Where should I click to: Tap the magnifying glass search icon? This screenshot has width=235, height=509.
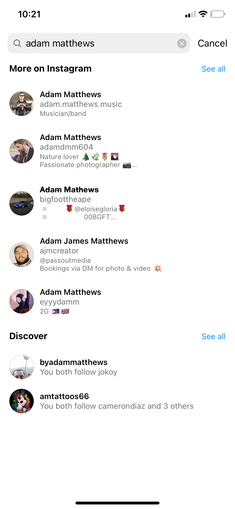[17, 43]
